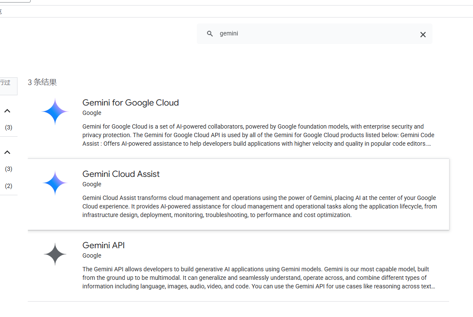Viewport: 473px width, 317px height.
Task: Clear the search box with the X
Action: coord(423,35)
